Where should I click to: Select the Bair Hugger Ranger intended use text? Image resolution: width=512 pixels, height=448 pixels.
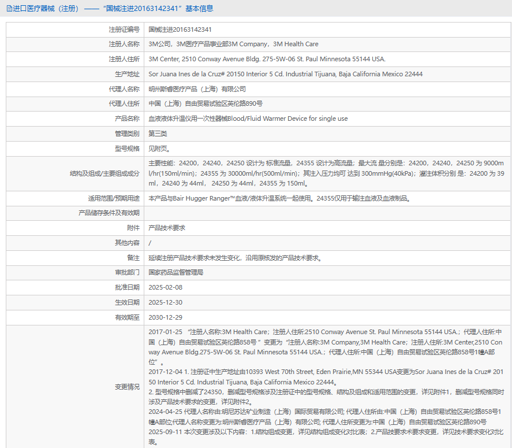(279, 198)
